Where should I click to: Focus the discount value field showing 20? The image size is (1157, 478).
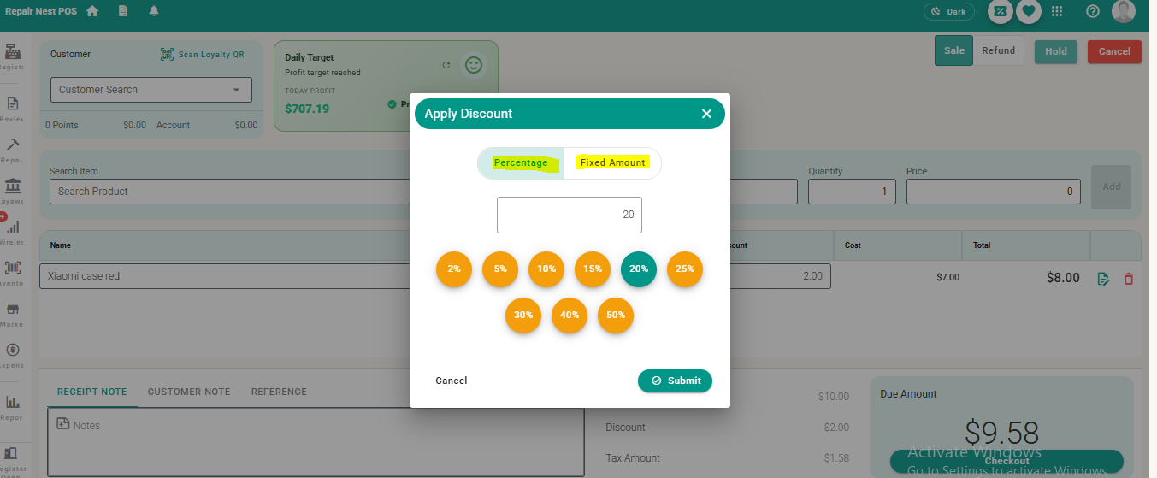pos(570,215)
